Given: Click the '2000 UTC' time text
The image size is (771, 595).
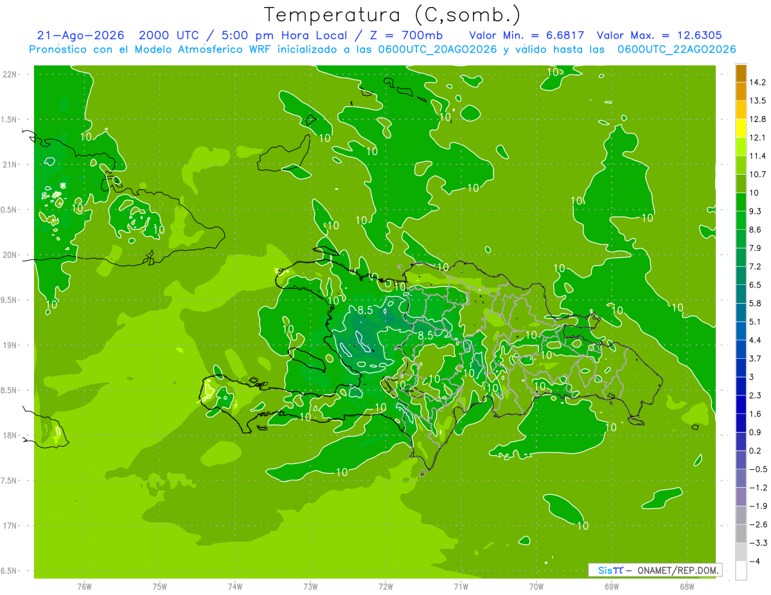Looking at the screenshot, I should [x=168, y=35].
